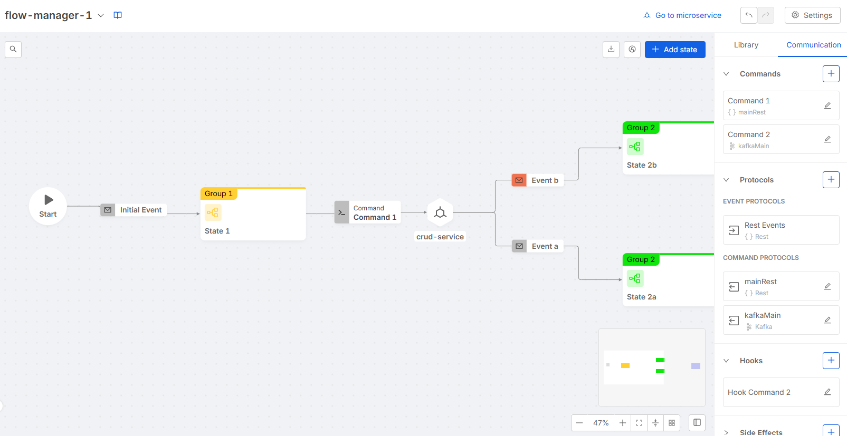
Task: Open the flow-manager-1 dropdown
Action: tap(101, 15)
